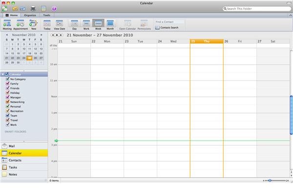Adjust the time scale slider in the status bar
This screenshot has width=293, height=188.
click(x=270, y=180)
